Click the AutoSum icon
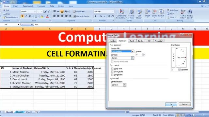Image resolution: width=209 pixels, height=117 pixels. click(x=169, y=10)
